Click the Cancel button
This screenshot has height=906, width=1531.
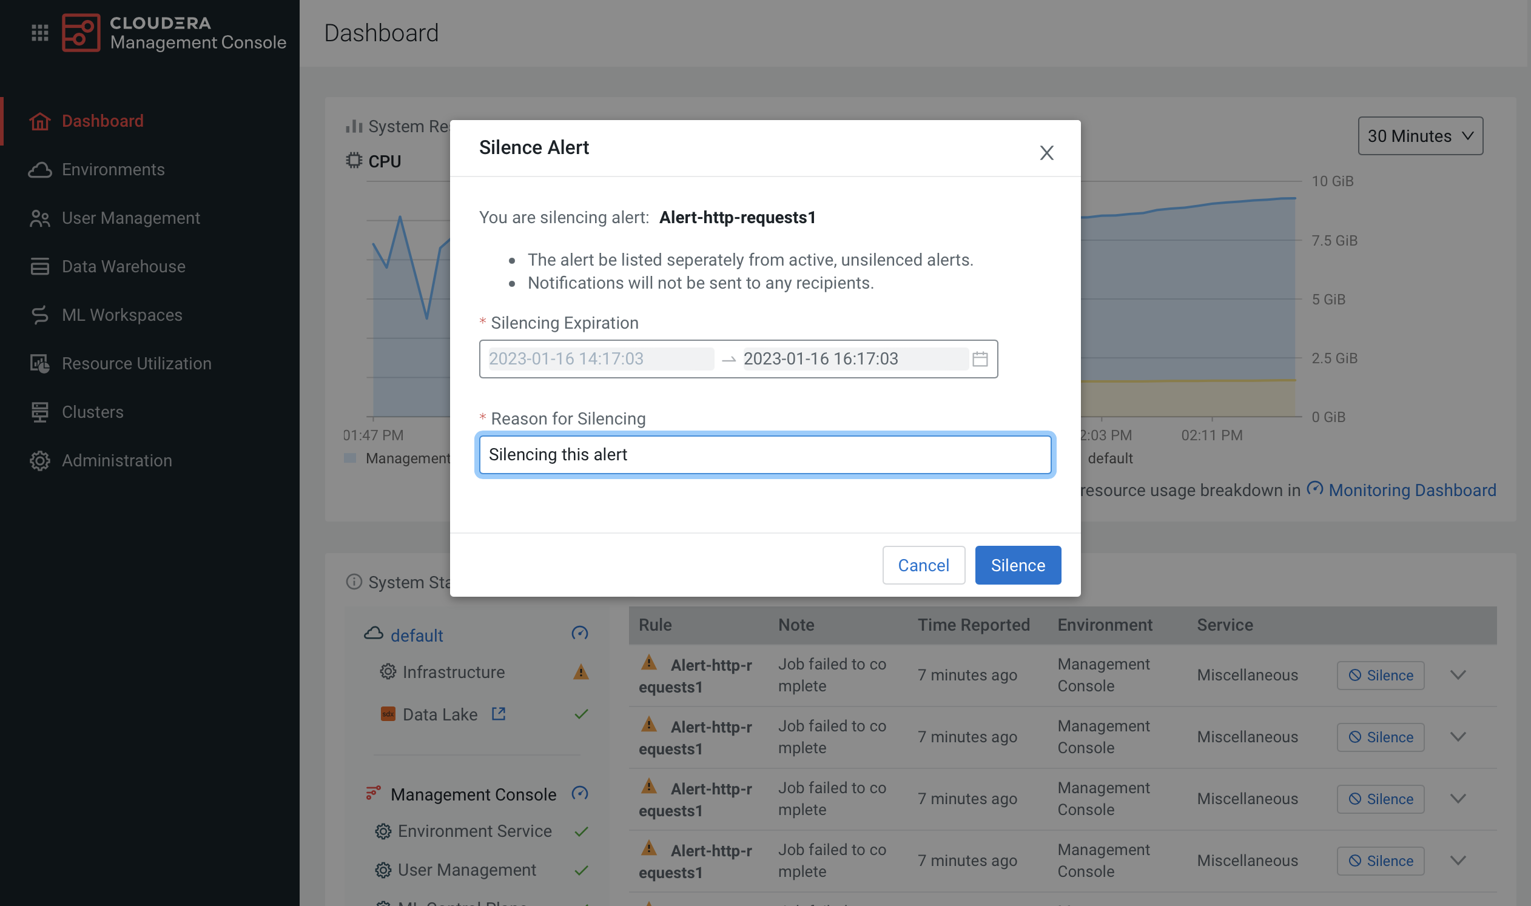923,565
